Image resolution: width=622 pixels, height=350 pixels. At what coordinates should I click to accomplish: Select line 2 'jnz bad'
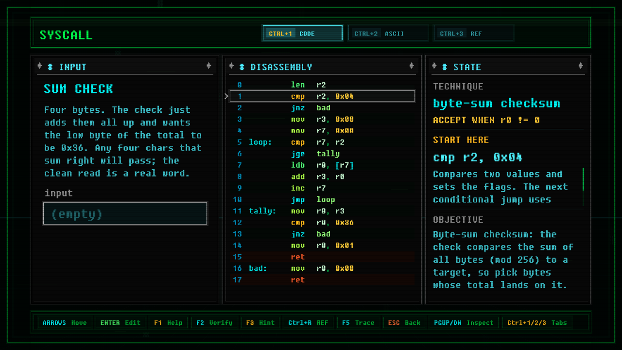[x=322, y=108]
